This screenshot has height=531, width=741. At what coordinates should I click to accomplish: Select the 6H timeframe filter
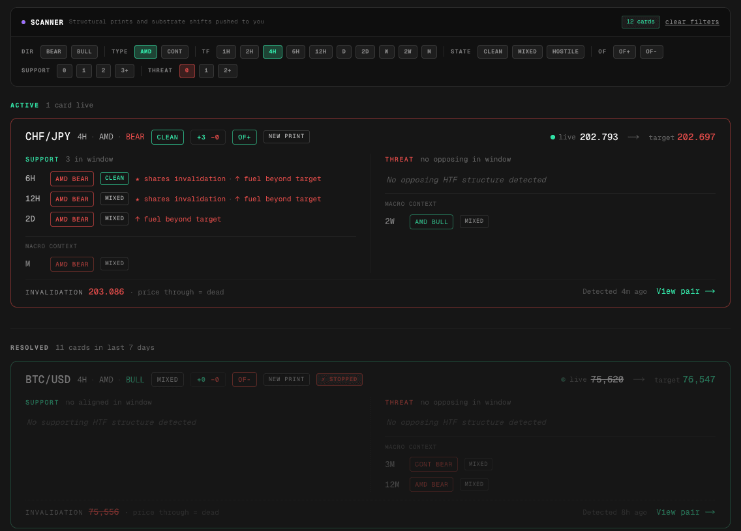click(x=295, y=51)
